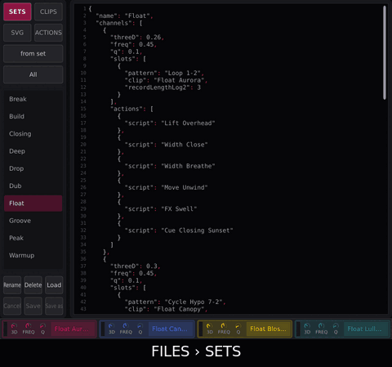The width and height of the screenshot is (392, 367).
Task: Adjust the FREQ knob on Float Lull channel
Action: pos(322,329)
